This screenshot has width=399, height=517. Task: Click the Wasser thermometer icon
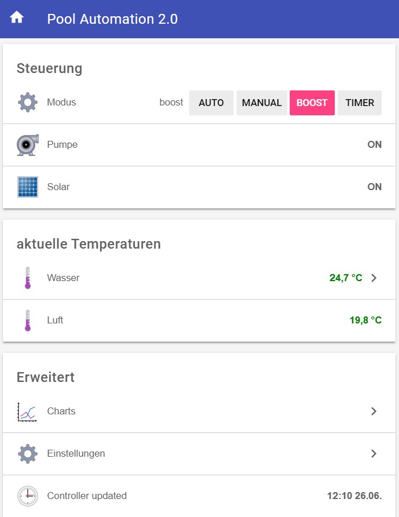pyautogui.click(x=27, y=278)
